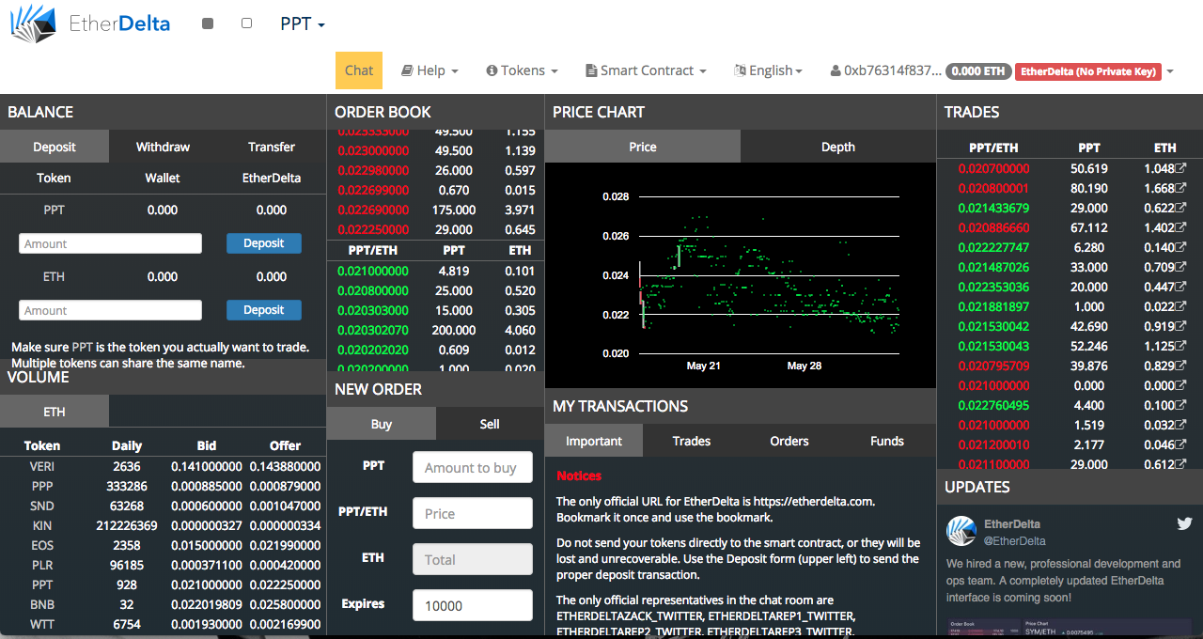Click the EtherDelta logo
This screenshot has width=1203, height=639.
tap(90, 23)
